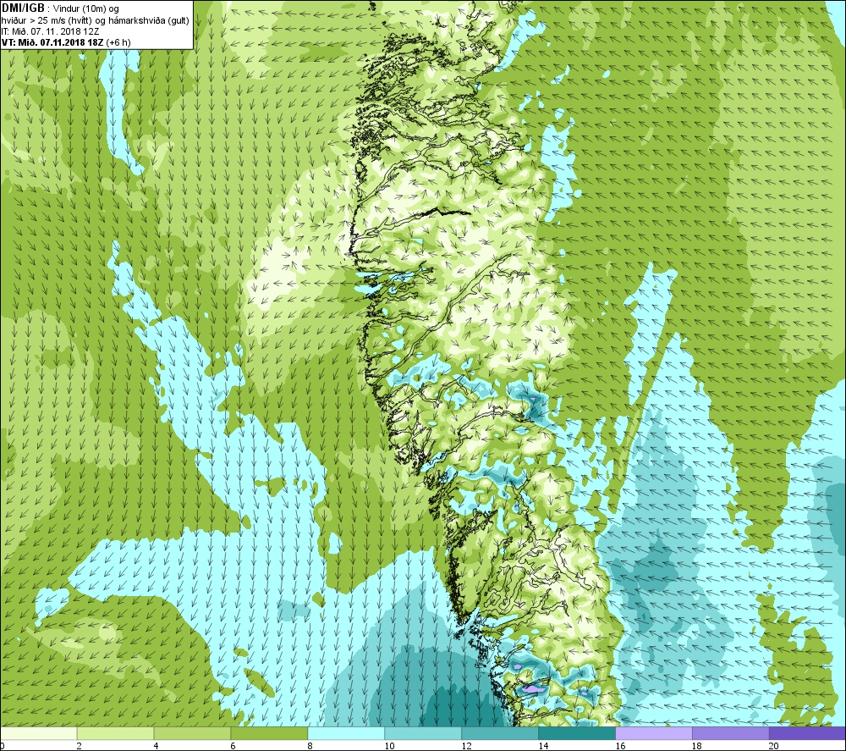Click the scale label '14'
This screenshot has width=846, height=751.
tap(543, 746)
